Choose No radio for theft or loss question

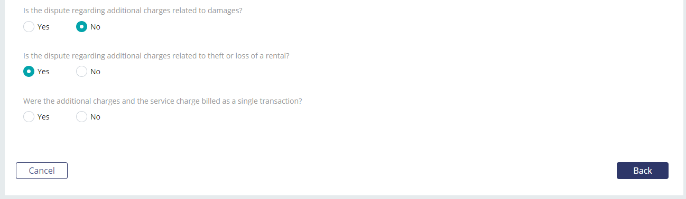click(81, 72)
